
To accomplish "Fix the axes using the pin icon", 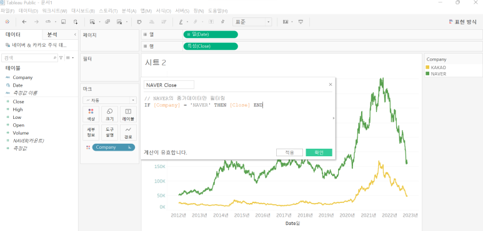I will click(222, 22).
